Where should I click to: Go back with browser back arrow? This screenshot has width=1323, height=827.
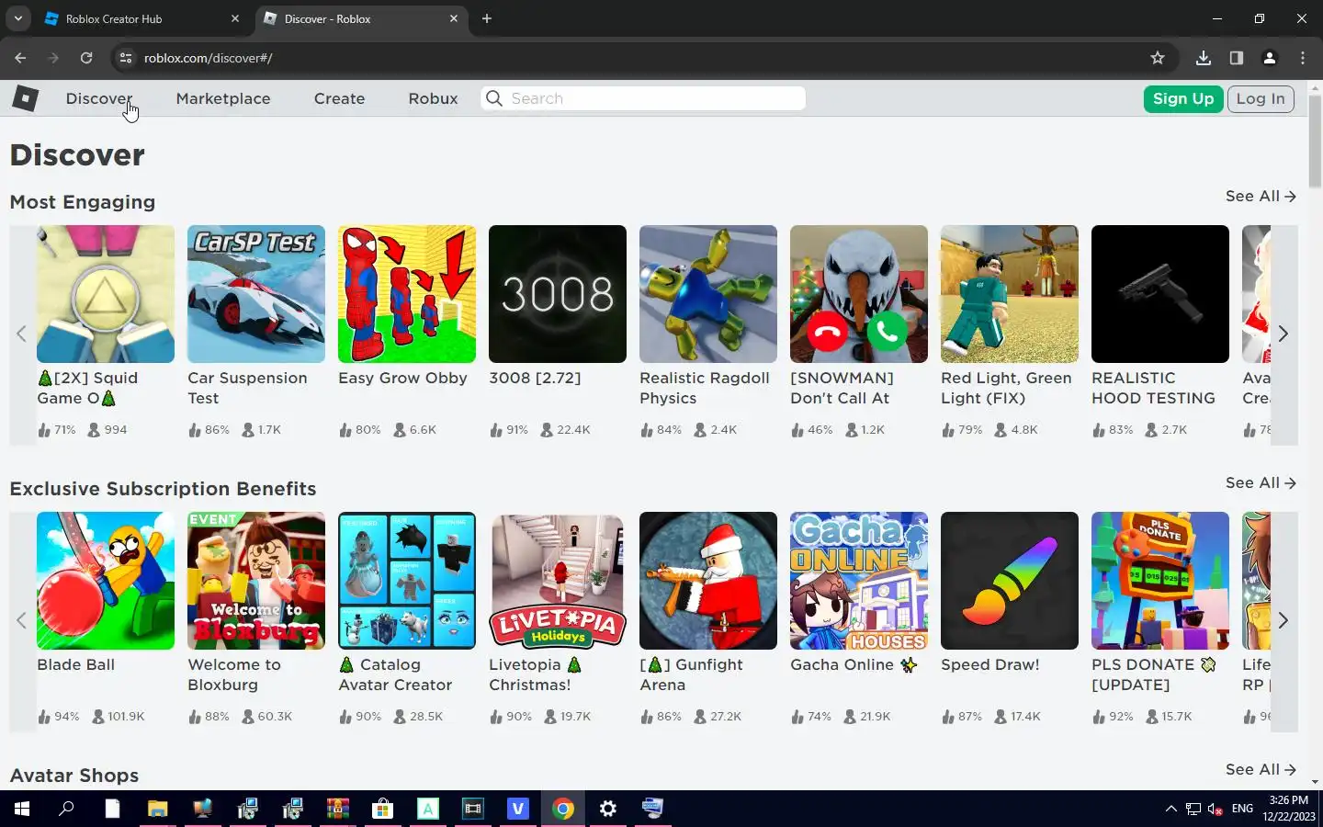[x=20, y=58]
